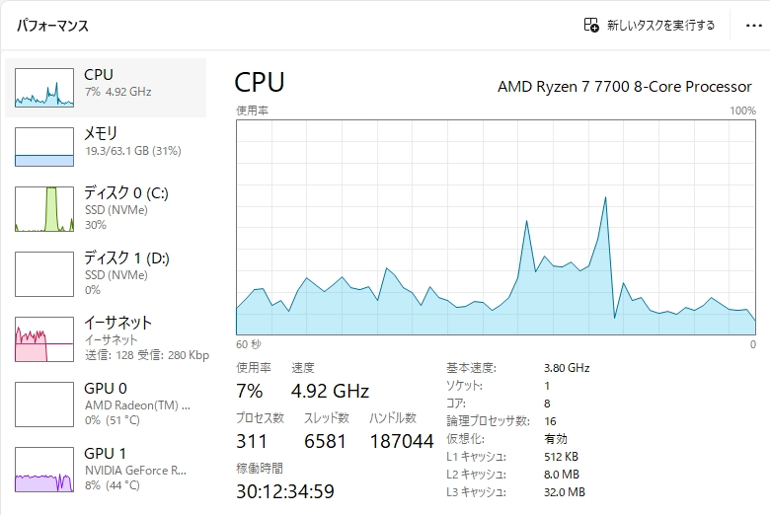The image size is (770, 515).
Task: Click the 4.92 GHz speed value
Action: [330, 391]
